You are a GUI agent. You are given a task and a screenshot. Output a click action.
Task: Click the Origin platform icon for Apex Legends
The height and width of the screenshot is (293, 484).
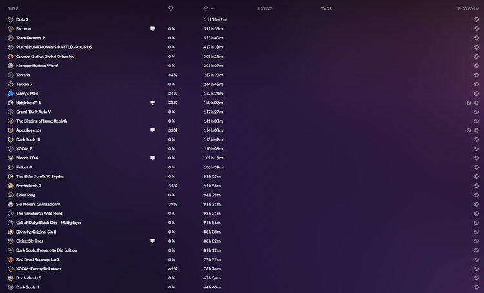[476, 130]
